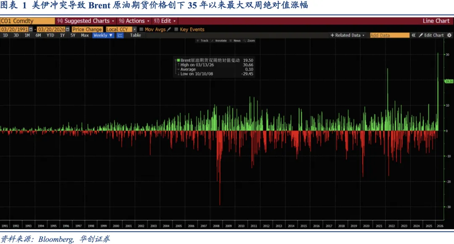Click the 2022 green spike on chart
This screenshot has width=454, height=244.
(x=388, y=99)
